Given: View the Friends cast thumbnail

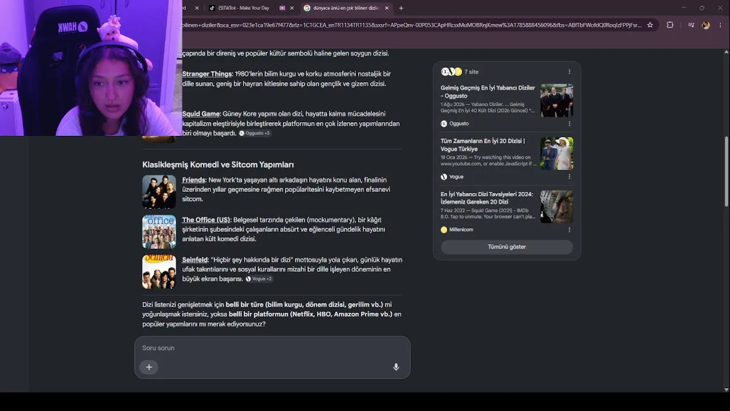Looking at the screenshot, I should coord(159,192).
